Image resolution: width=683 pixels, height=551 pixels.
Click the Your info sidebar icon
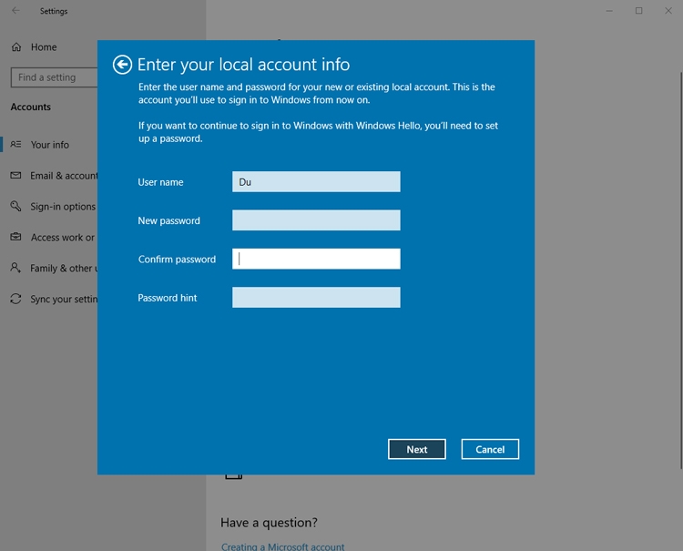click(x=15, y=144)
